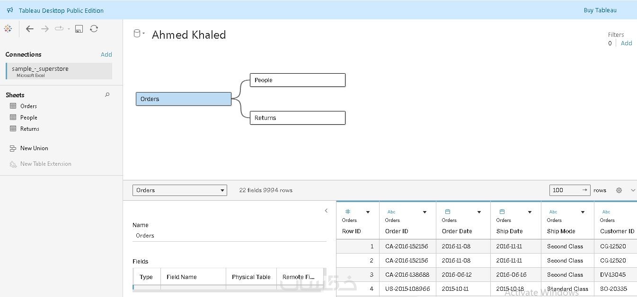637x297 pixels.
Task: Collapse the metadata pane with left chevron
Action: click(326, 211)
